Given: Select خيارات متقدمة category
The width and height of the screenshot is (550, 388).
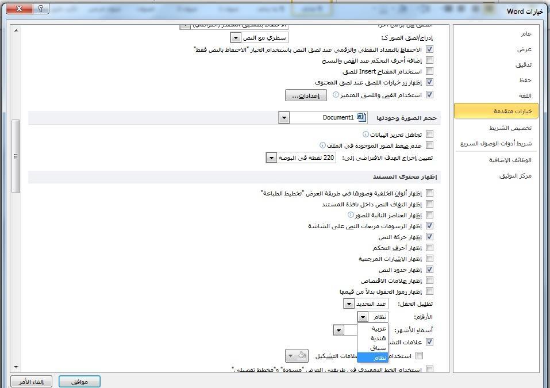Looking at the screenshot, I should pyautogui.click(x=496, y=111).
